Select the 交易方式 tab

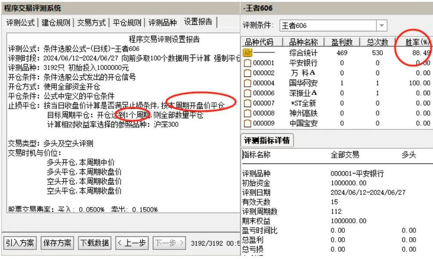pos(92,23)
